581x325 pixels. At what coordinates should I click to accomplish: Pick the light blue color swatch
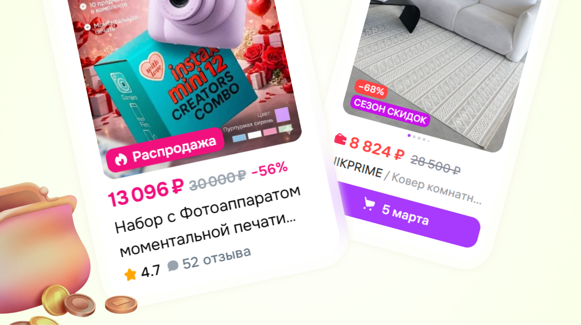(239, 138)
